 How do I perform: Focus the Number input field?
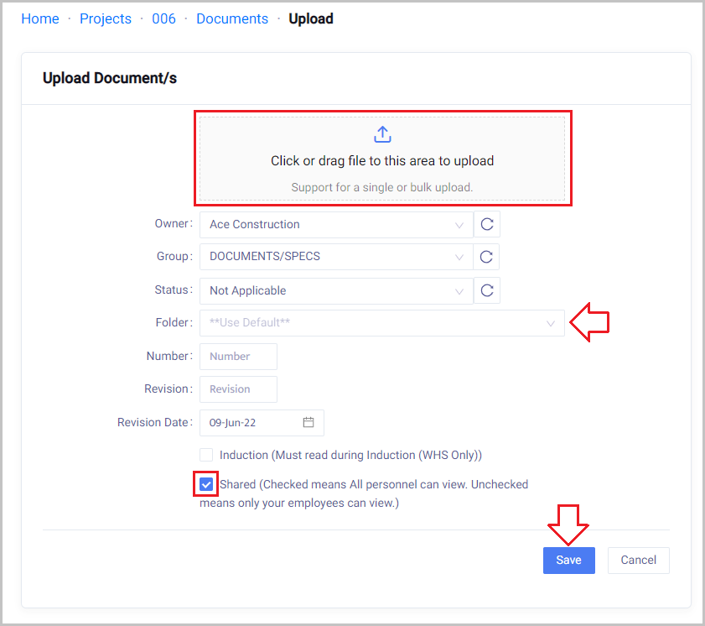click(238, 357)
